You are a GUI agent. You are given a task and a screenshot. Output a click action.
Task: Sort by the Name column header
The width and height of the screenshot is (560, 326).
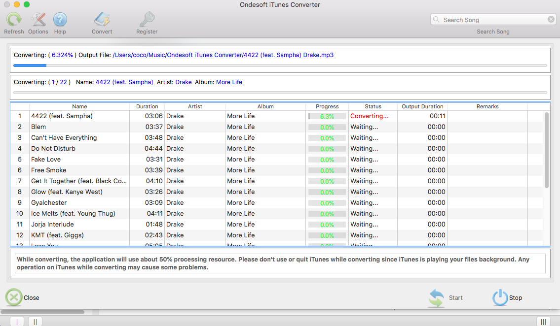coord(79,106)
